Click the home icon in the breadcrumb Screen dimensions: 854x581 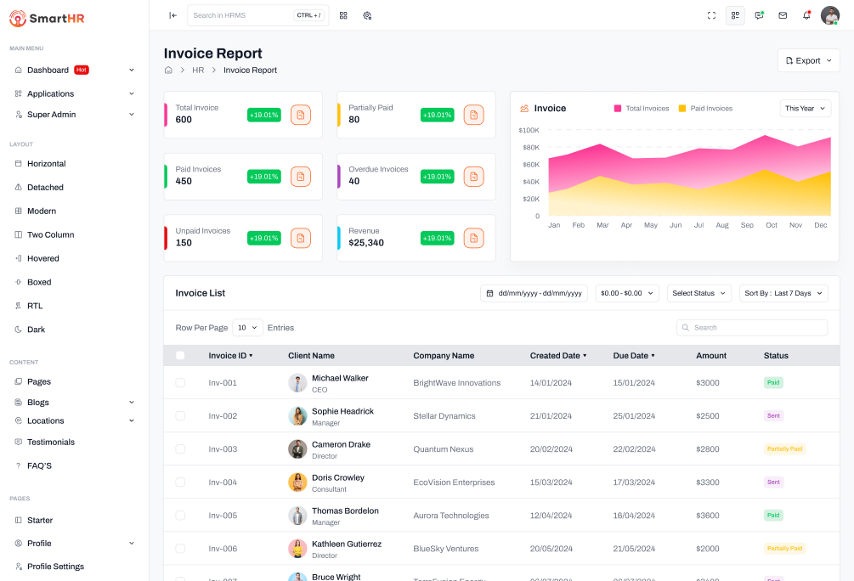[168, 71]
